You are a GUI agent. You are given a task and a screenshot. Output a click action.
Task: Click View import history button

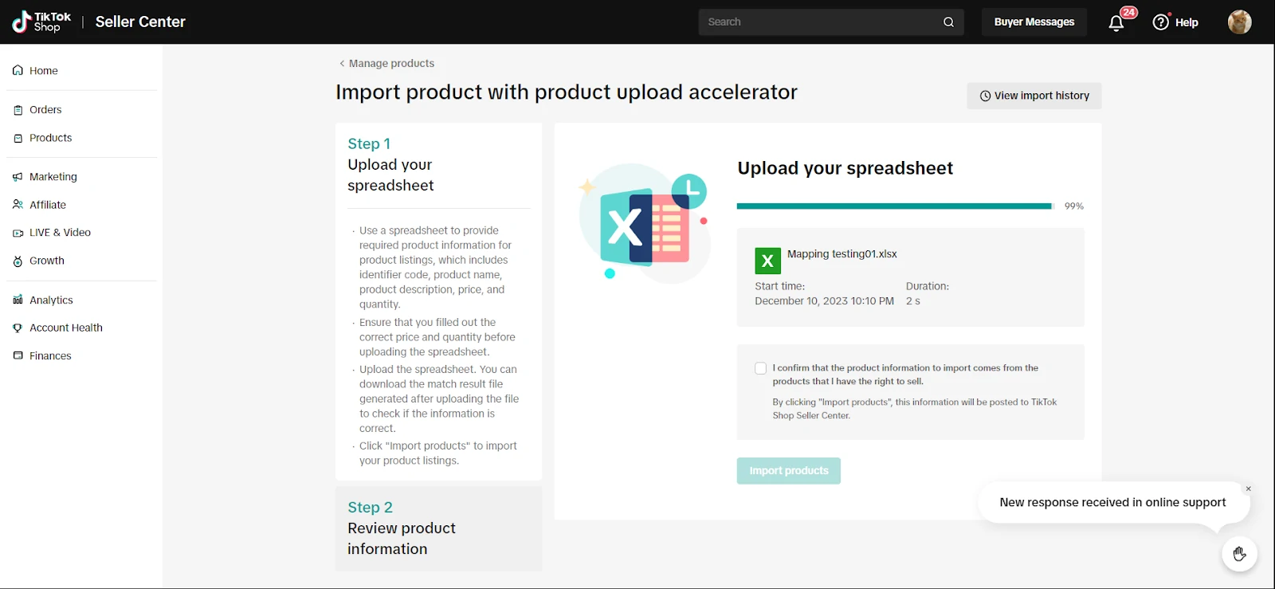(1034, 96)
